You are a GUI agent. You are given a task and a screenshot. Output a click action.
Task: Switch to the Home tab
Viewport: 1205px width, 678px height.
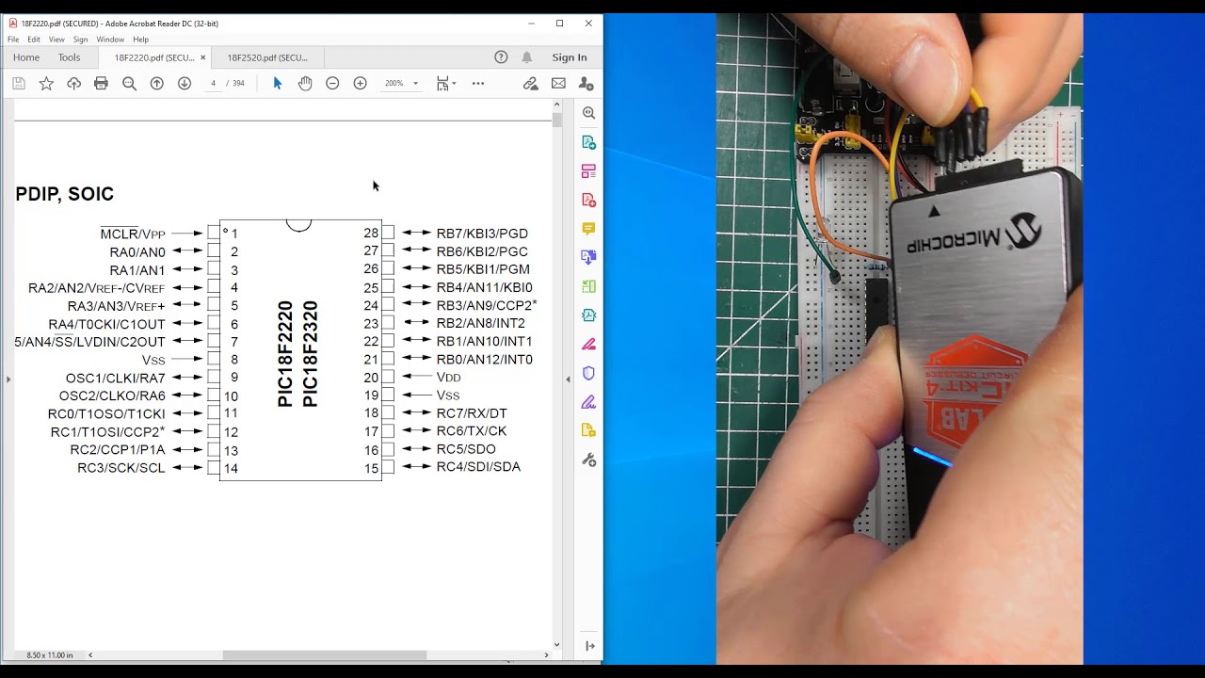(26, 57)
